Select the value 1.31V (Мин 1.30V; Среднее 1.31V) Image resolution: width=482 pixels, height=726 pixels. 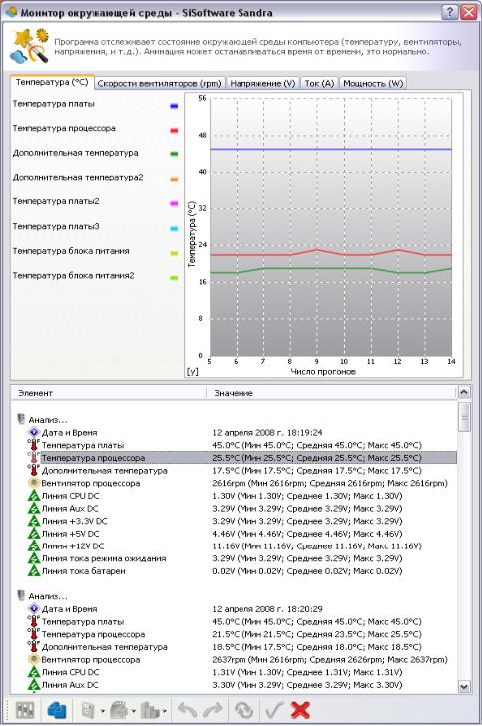pyautogui.click(x=306, y=672)
